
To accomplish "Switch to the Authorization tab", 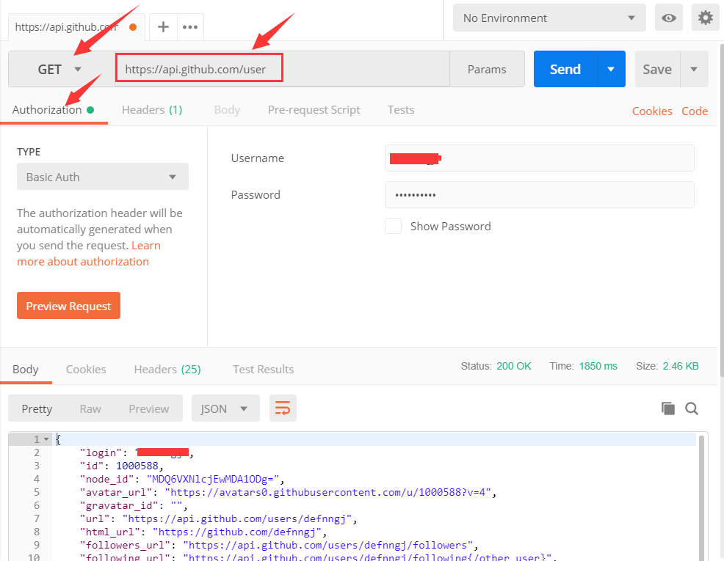I will pyautogui.click(x=53, y=110).
